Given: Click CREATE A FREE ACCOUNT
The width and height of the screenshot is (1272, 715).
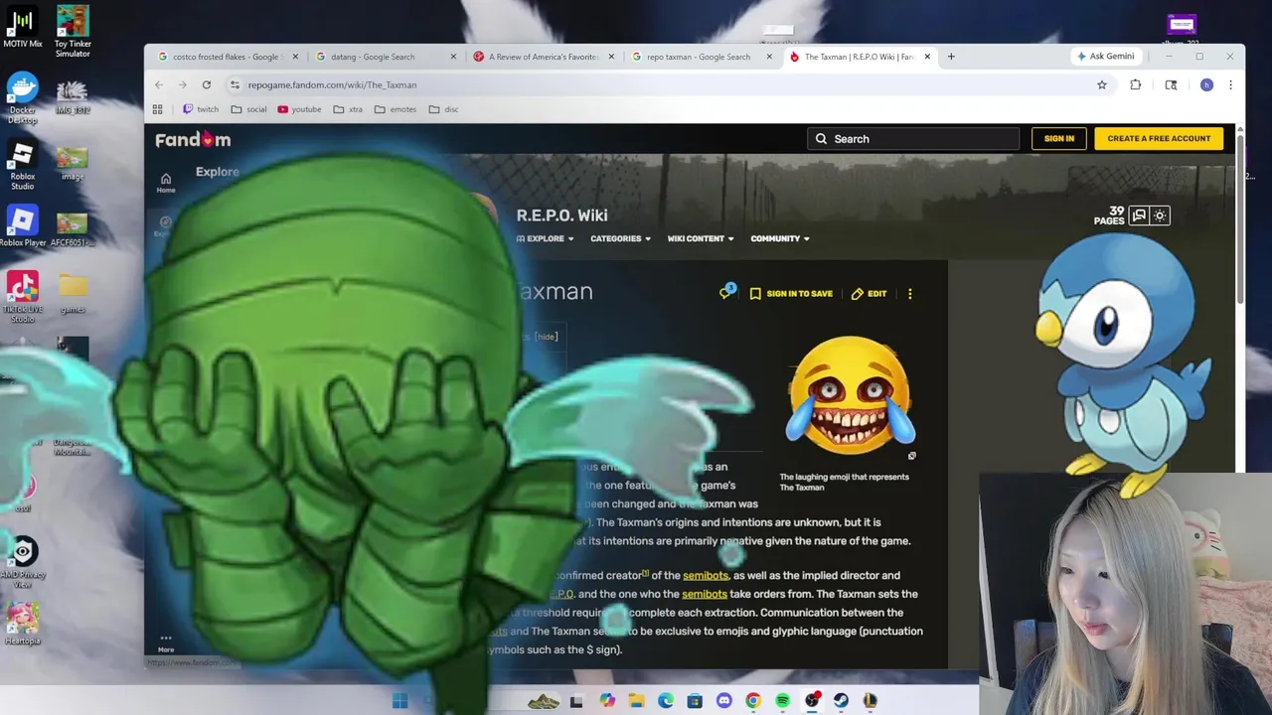Looking at the screenshot, I should tap(1159, 139).
